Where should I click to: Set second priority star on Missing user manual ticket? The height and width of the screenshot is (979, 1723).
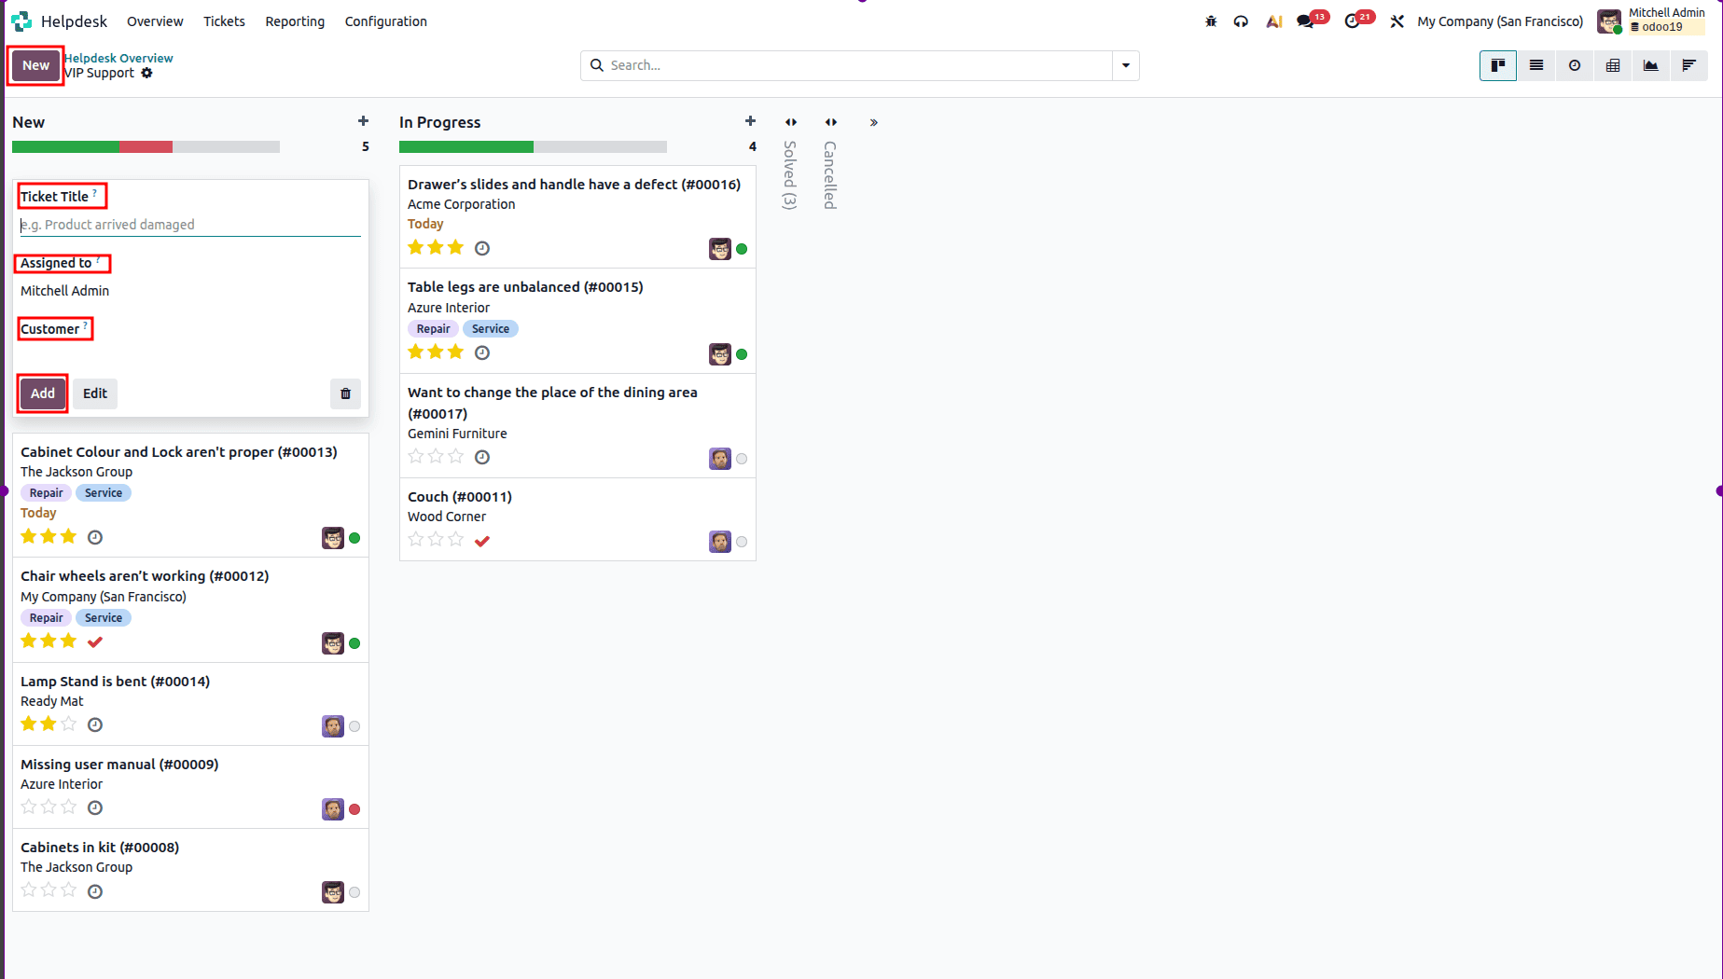(x=49, y=807)
